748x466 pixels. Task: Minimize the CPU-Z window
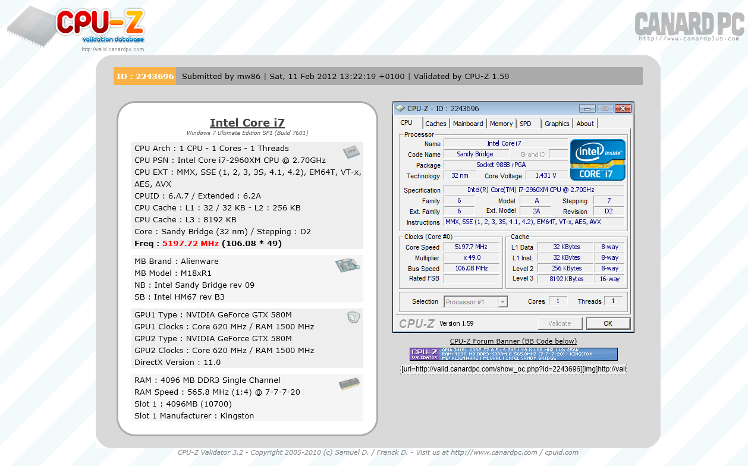tap(588, 109)
